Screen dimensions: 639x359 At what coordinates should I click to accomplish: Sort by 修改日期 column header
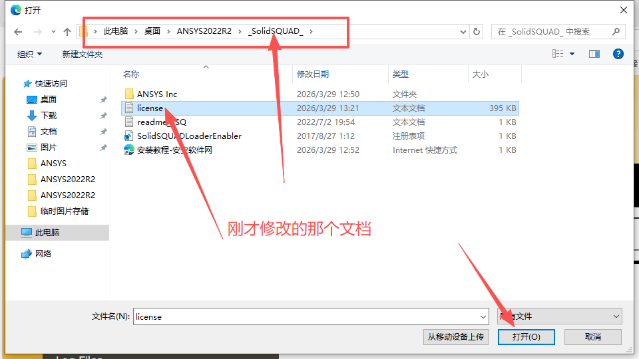pos(341,74)
